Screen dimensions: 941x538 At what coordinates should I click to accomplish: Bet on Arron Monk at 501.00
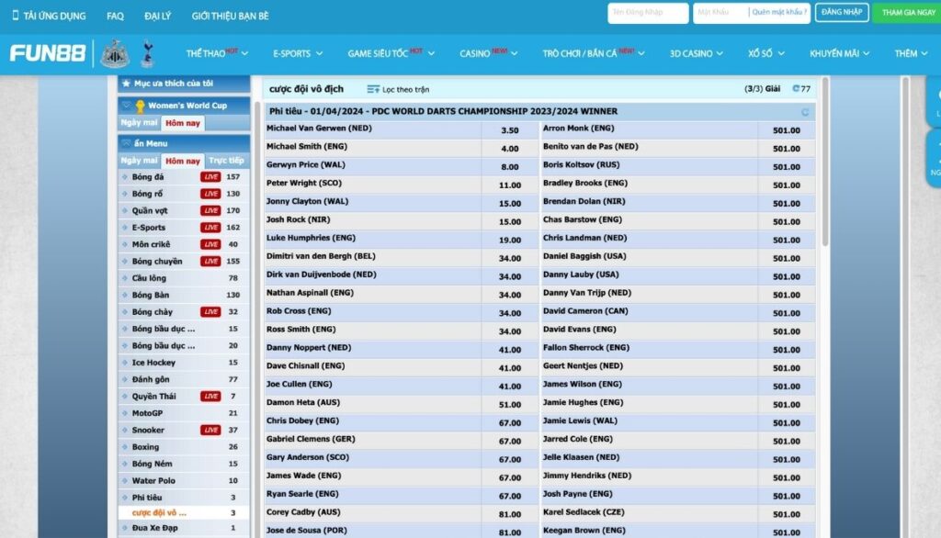787,130
